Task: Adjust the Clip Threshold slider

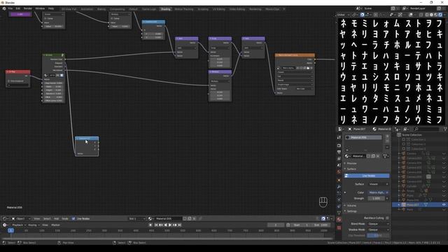Action: (378, 235)
